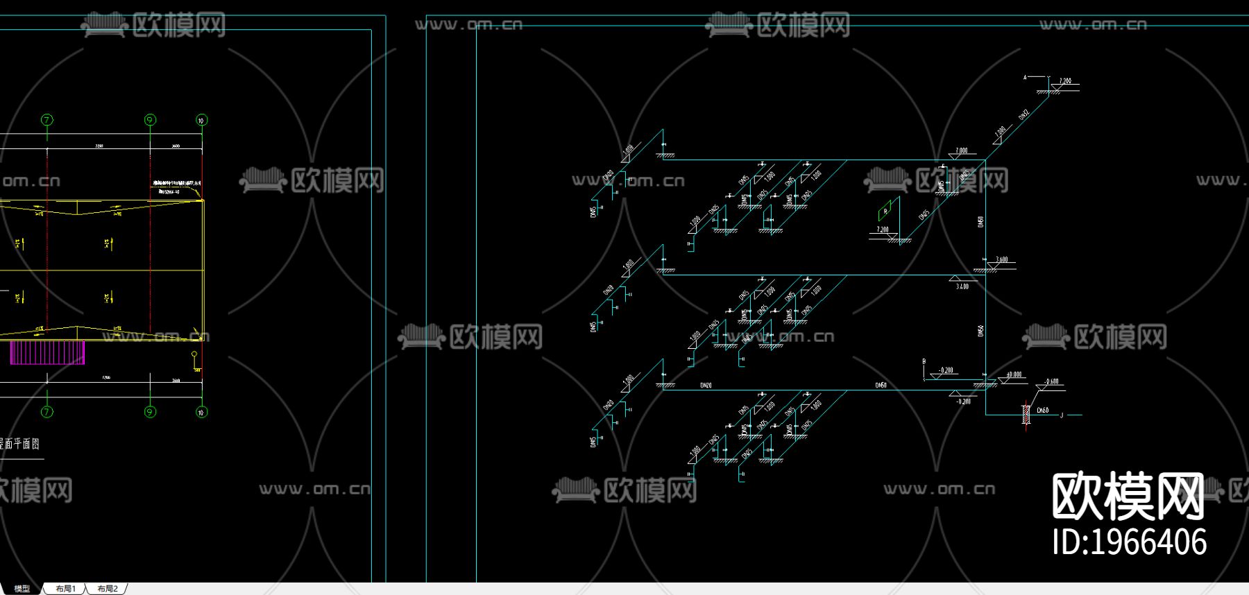Select the top grid axis bubble 9
The width and height of the screenshot is (1249, 595).
coord(150,120)
